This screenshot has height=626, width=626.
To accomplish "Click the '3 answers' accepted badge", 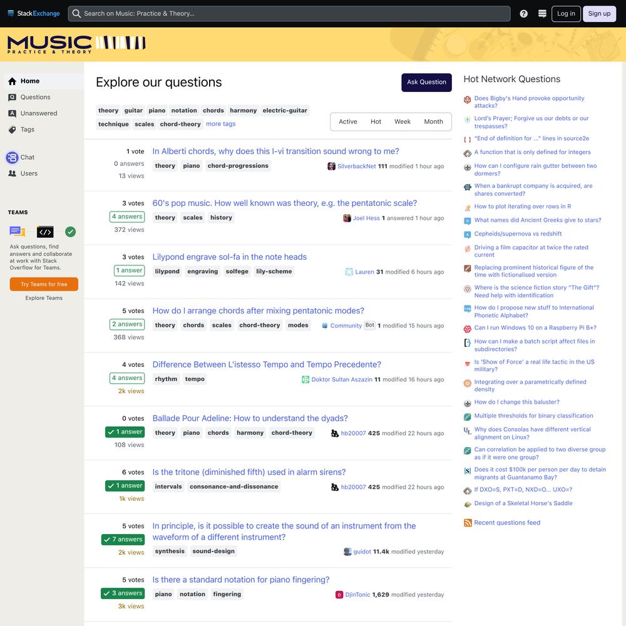I will [123, 593].
